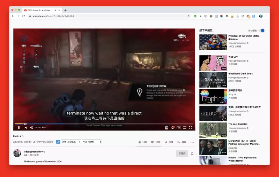Toggle subtitles captions button in player
The image size is (279, 177).
pos(167,128)
